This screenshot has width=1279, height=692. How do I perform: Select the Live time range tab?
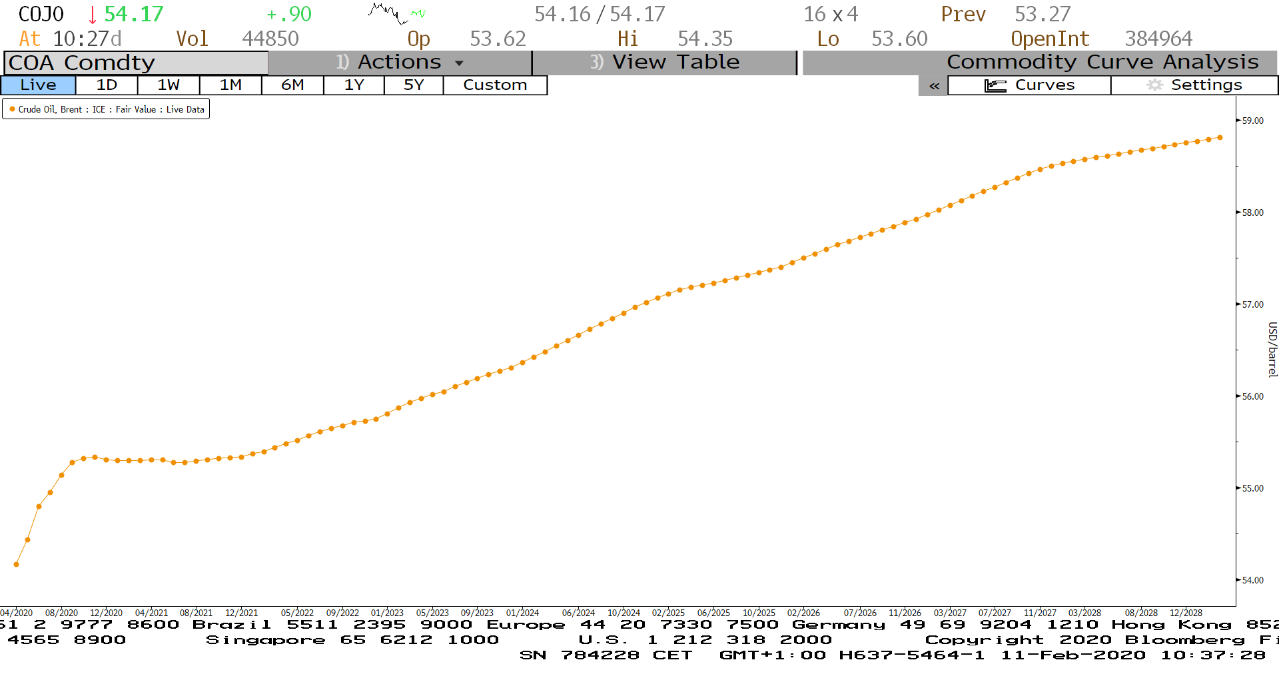tap(38, 85)
